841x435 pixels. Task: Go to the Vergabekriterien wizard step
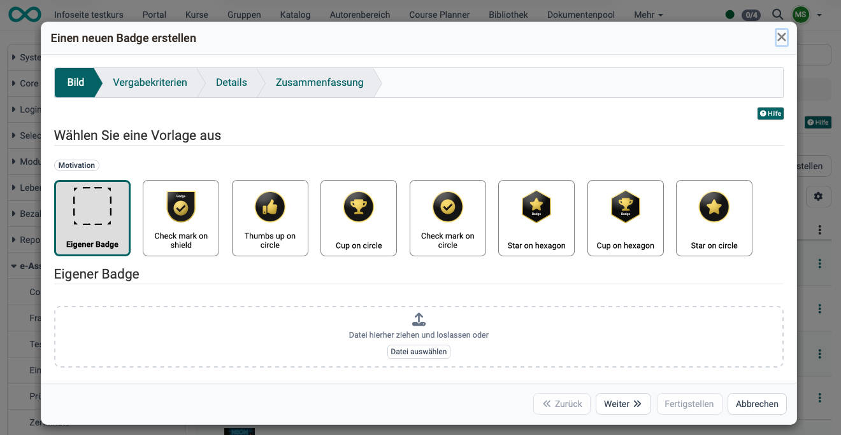coord(150,83)
